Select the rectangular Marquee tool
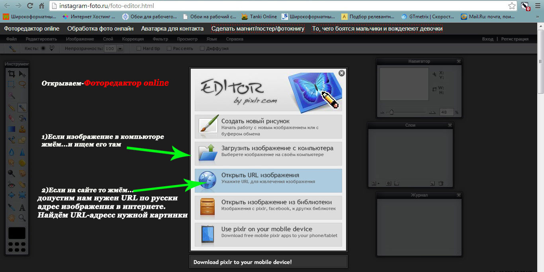 (x=12, y=84)
